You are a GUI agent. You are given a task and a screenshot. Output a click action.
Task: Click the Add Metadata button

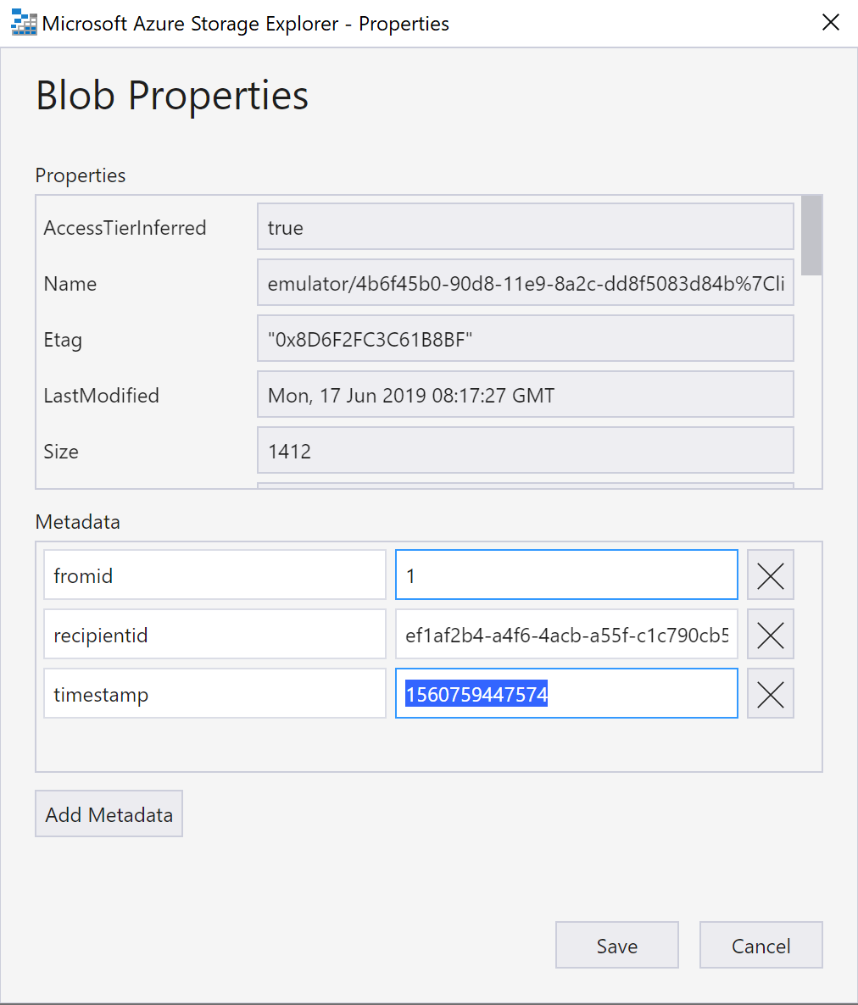coord(109,813)
